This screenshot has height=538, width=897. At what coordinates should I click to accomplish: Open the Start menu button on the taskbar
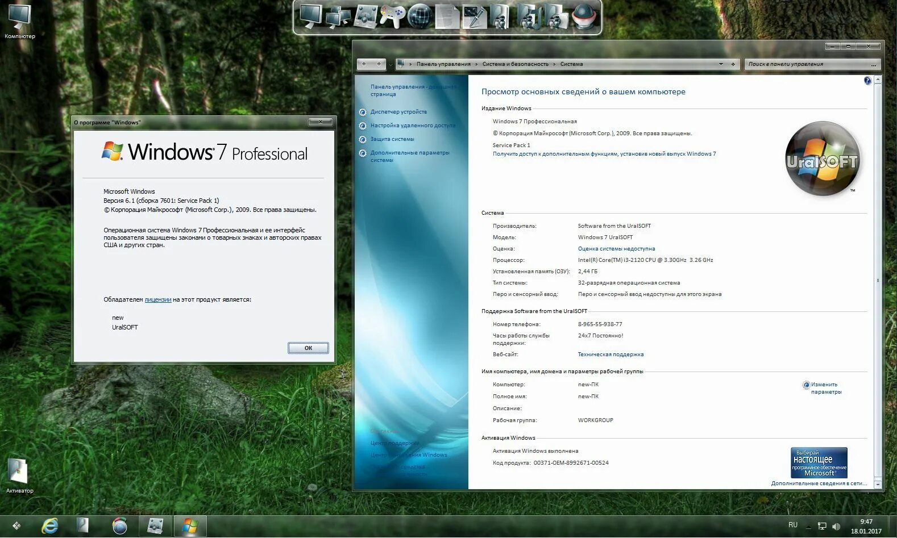[16, 526]
